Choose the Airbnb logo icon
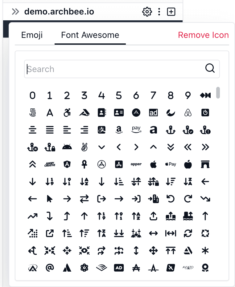The width and height of the screenshot is (235, 287). [188, 113]
